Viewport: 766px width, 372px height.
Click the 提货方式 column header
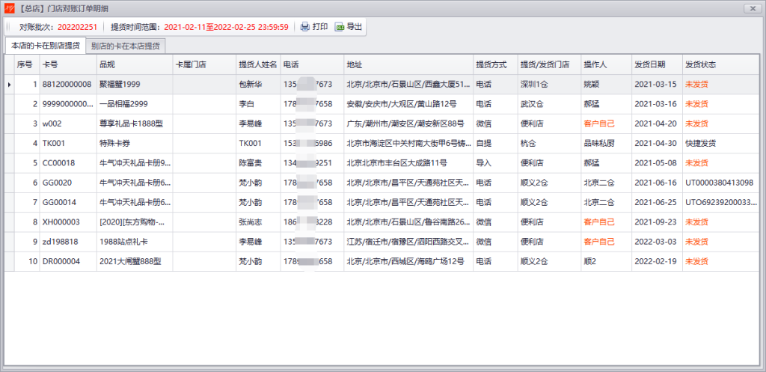tap(495, 64)
